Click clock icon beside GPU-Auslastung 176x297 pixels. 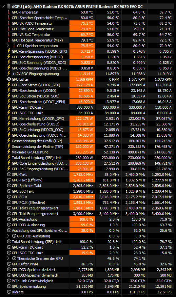click(9, 219)
